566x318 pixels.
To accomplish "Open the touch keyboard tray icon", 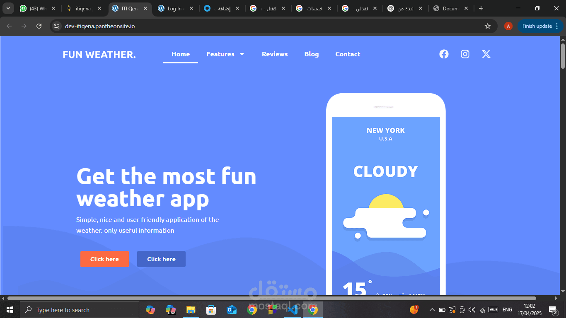I will (493, 310).
